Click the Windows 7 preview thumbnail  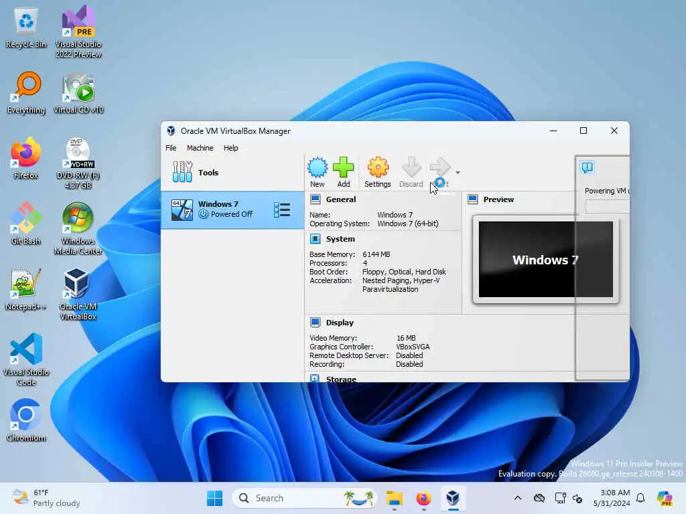click(545, 259)
